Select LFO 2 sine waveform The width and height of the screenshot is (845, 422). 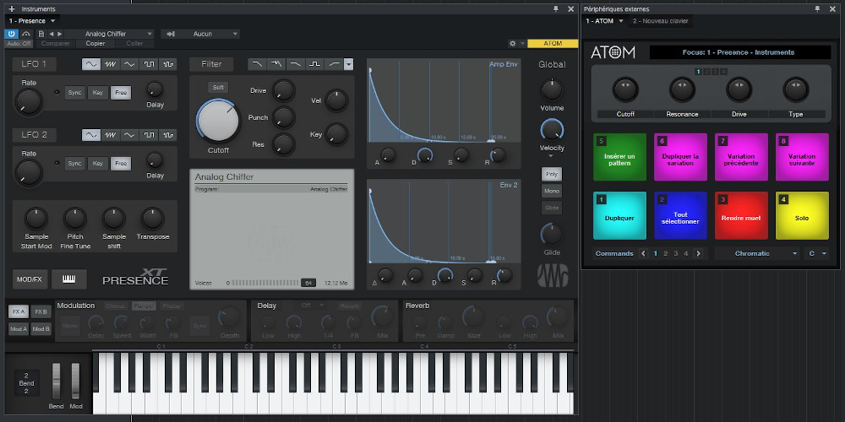pyautogui.click(x=91, y=134)
